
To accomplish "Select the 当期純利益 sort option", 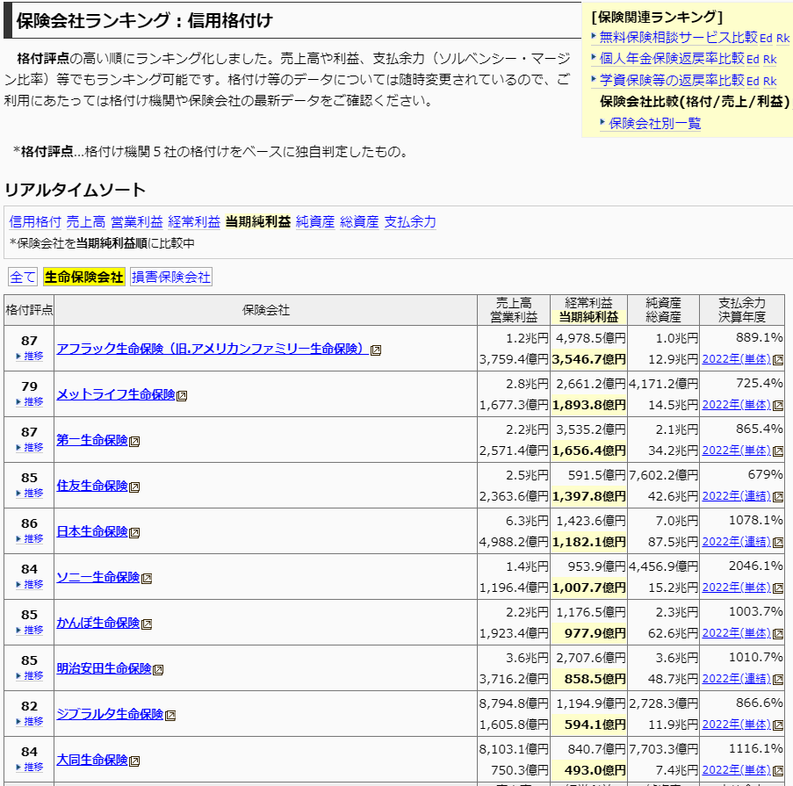I will coord(258,221).
